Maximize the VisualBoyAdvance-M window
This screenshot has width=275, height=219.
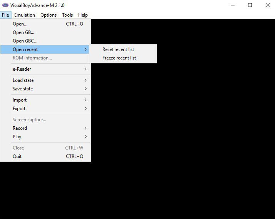click(250, 5)
